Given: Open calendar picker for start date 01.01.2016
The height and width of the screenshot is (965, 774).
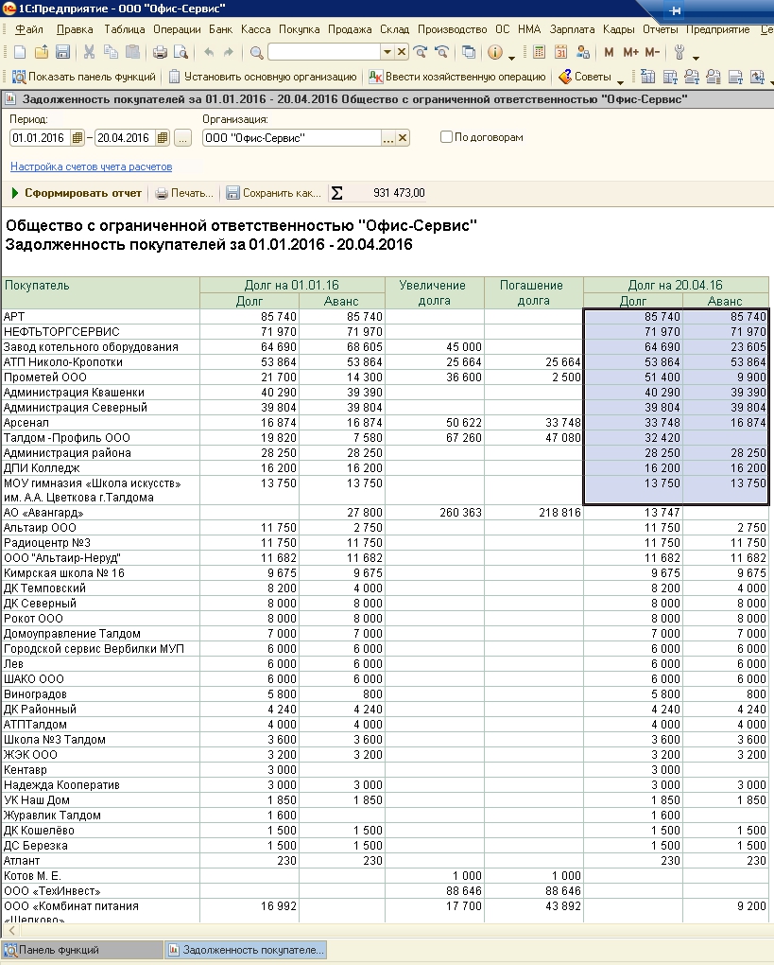Looking at the screenshot, I should 77,138.
